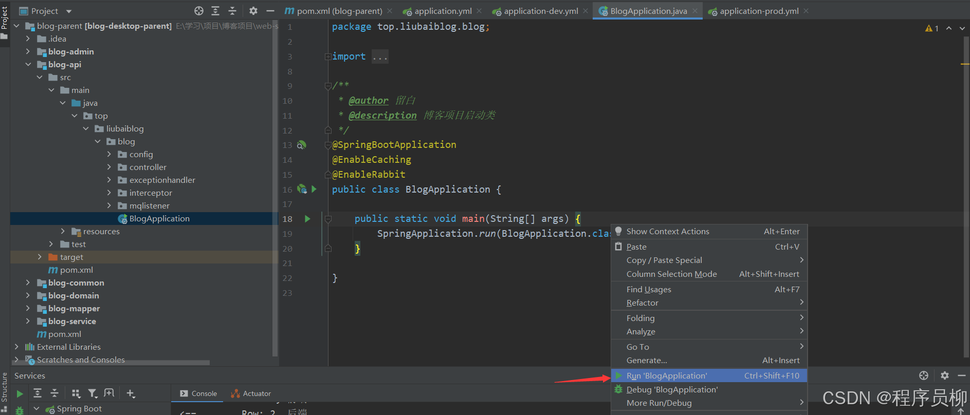Open Project panel settings gear

pos(253,11)
